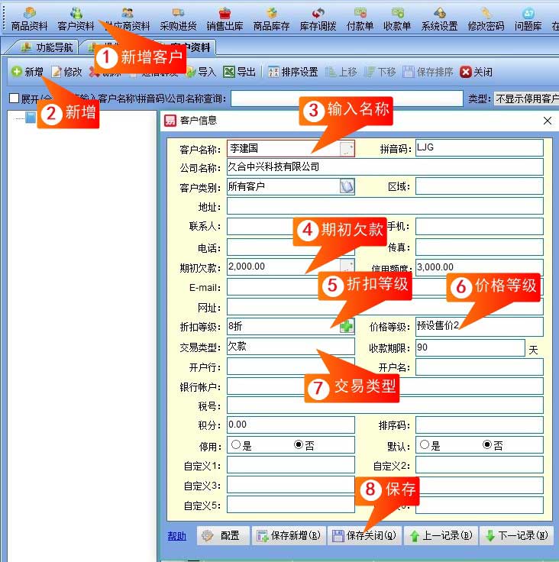
Task: Open 排序设置 sort settings
Action: (292, 72)
